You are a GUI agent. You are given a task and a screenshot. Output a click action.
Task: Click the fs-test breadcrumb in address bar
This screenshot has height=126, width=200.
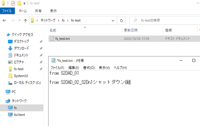tap(76, 20)
